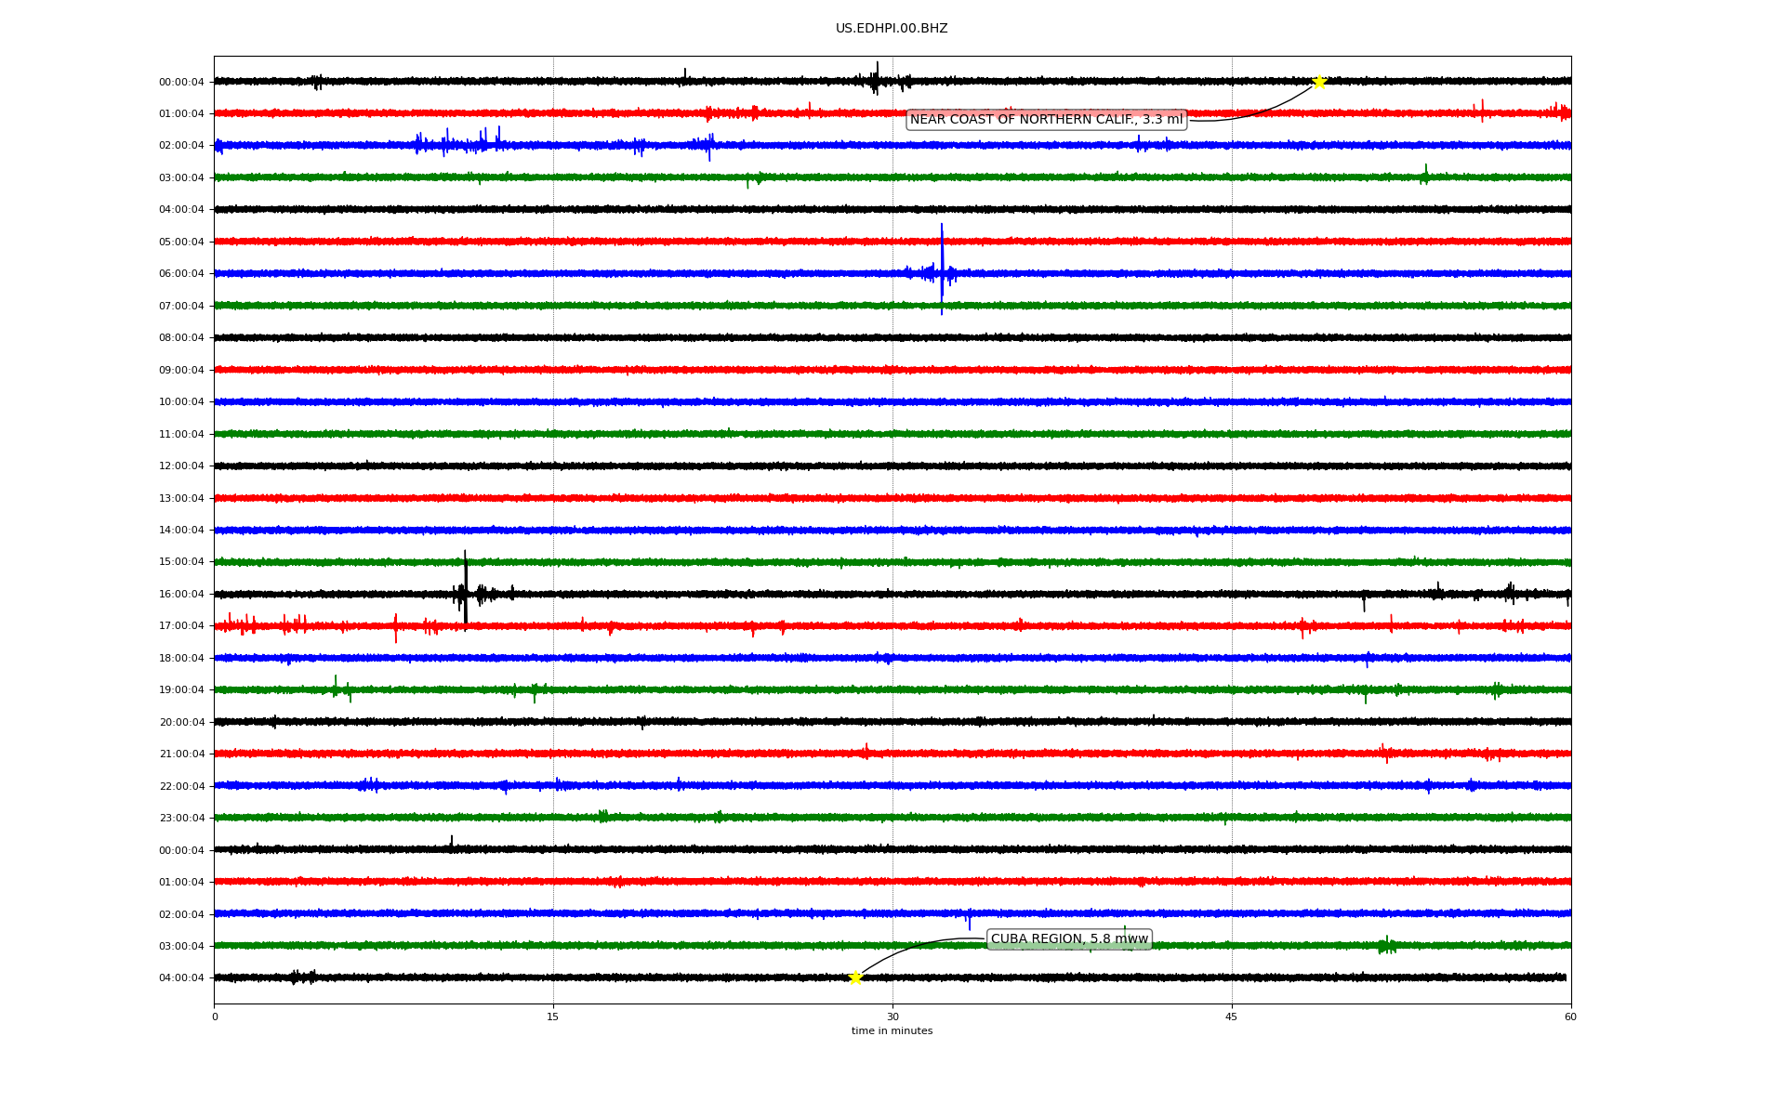Click the CUBA REGION, 5.8 mww annotation
Screen dimensions: 1785x1115
click(1069, 939)
